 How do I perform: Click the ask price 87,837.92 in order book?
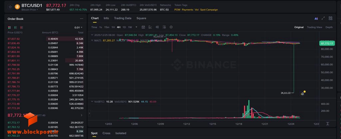coord(13,39)
